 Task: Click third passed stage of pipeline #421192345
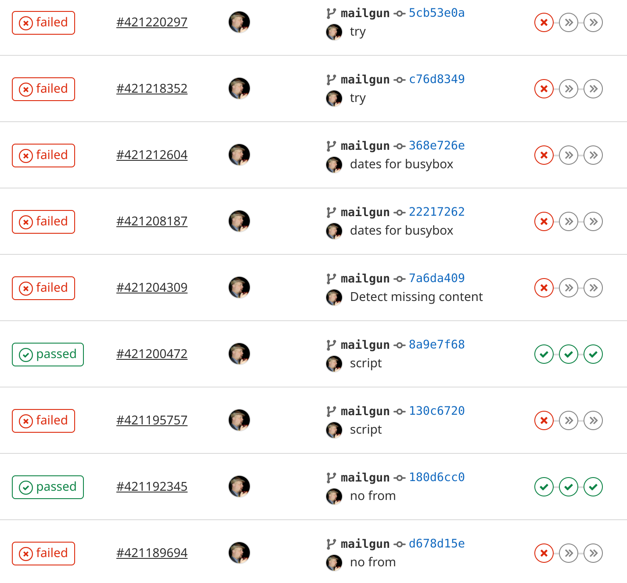click(x=593, y=487)
